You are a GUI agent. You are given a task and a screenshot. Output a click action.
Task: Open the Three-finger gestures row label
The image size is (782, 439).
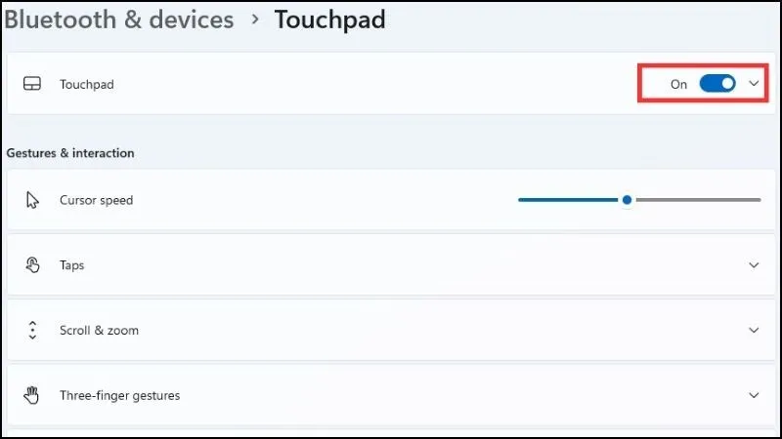(119, 395)
